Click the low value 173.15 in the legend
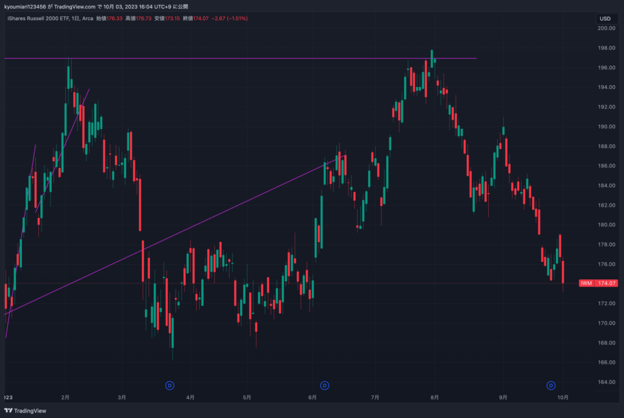This screenshot has height=418, width=624. click(172, 18)
